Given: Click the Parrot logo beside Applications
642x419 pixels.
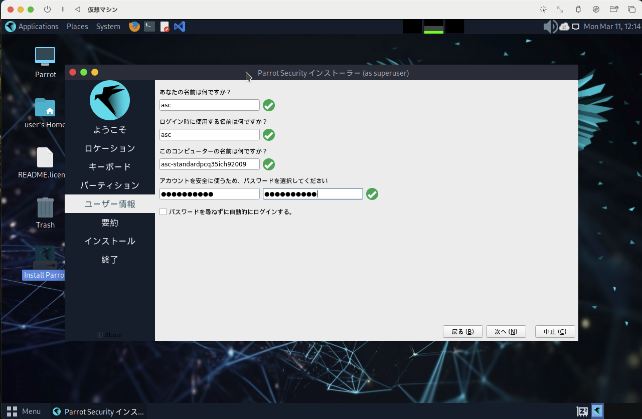Looking at the screenshot, I should [x=11, y=27].
